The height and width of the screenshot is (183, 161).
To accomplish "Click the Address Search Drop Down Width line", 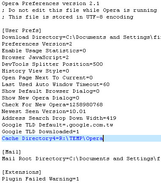I will 59,118.
